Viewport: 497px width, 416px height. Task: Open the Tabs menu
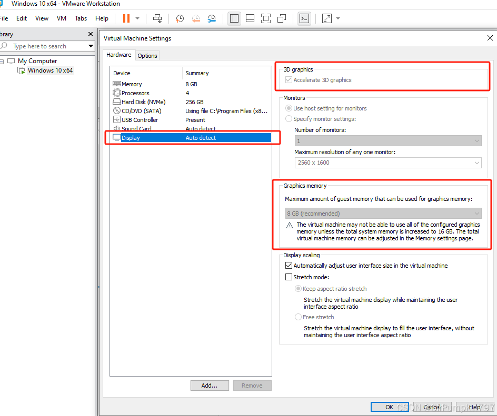[81, 18]
